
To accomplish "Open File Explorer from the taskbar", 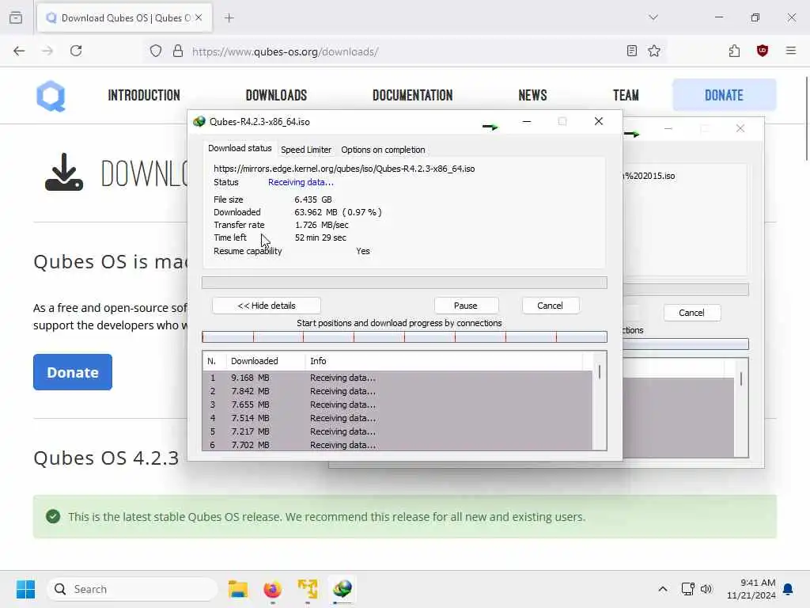I will tap(237, 589).
